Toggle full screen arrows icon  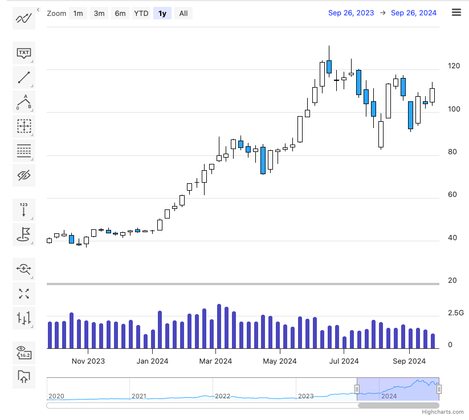24,294
